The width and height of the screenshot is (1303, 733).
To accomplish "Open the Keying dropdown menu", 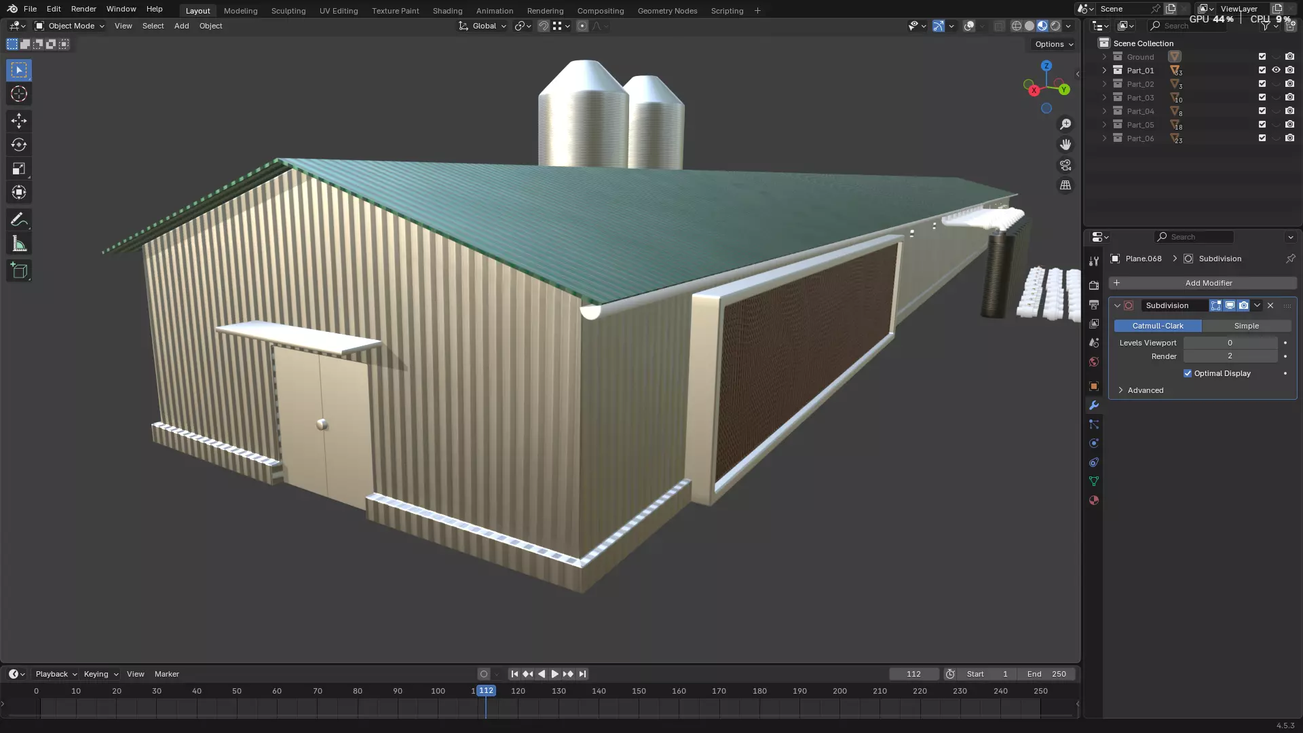I will tap(100, 674).
